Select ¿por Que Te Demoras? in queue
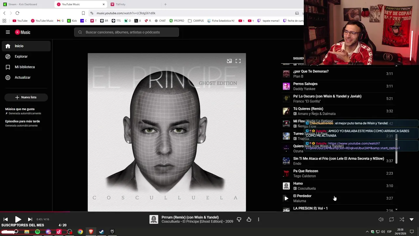Image resolution: width=419 pixels, height=236 pixels. point(339,74)
